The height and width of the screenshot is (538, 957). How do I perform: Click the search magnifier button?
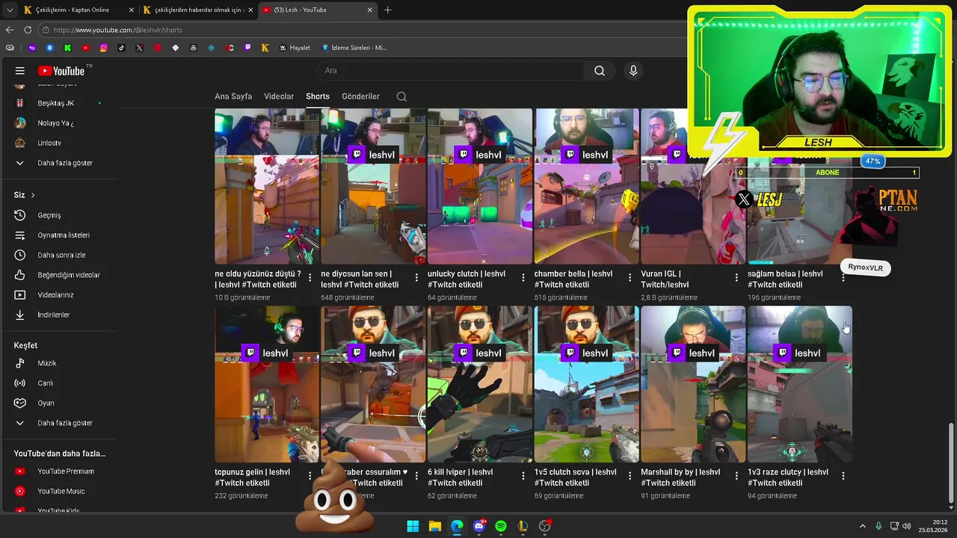click(600, 71)
